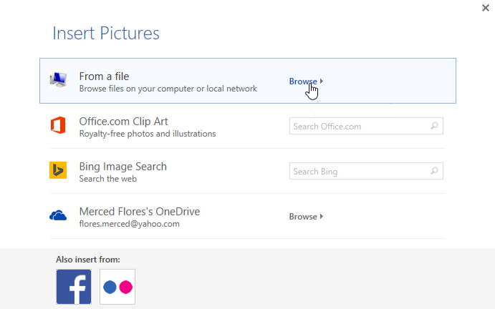This screenshot has width=495, height=309.
Task: Browse Merced Flores's OneDrive
Action: point(303,217)
